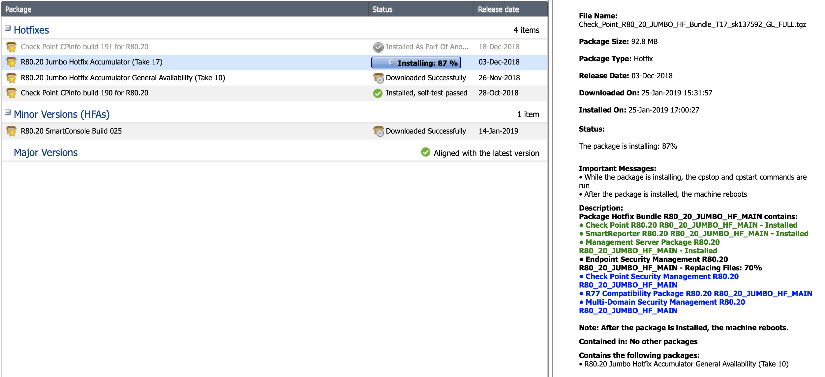Click Check Point R80.20 JUMBO_HF_MAIN - Installed entry
825x377 pixels.
click(x=688, y=225)
